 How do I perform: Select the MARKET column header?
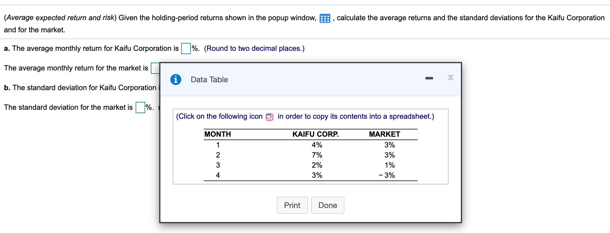coord(384,134)
